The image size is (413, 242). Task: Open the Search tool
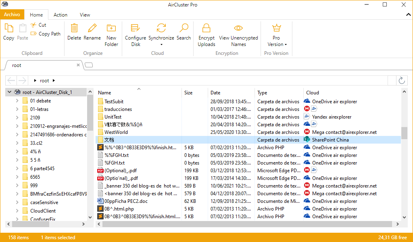point(184,32)
